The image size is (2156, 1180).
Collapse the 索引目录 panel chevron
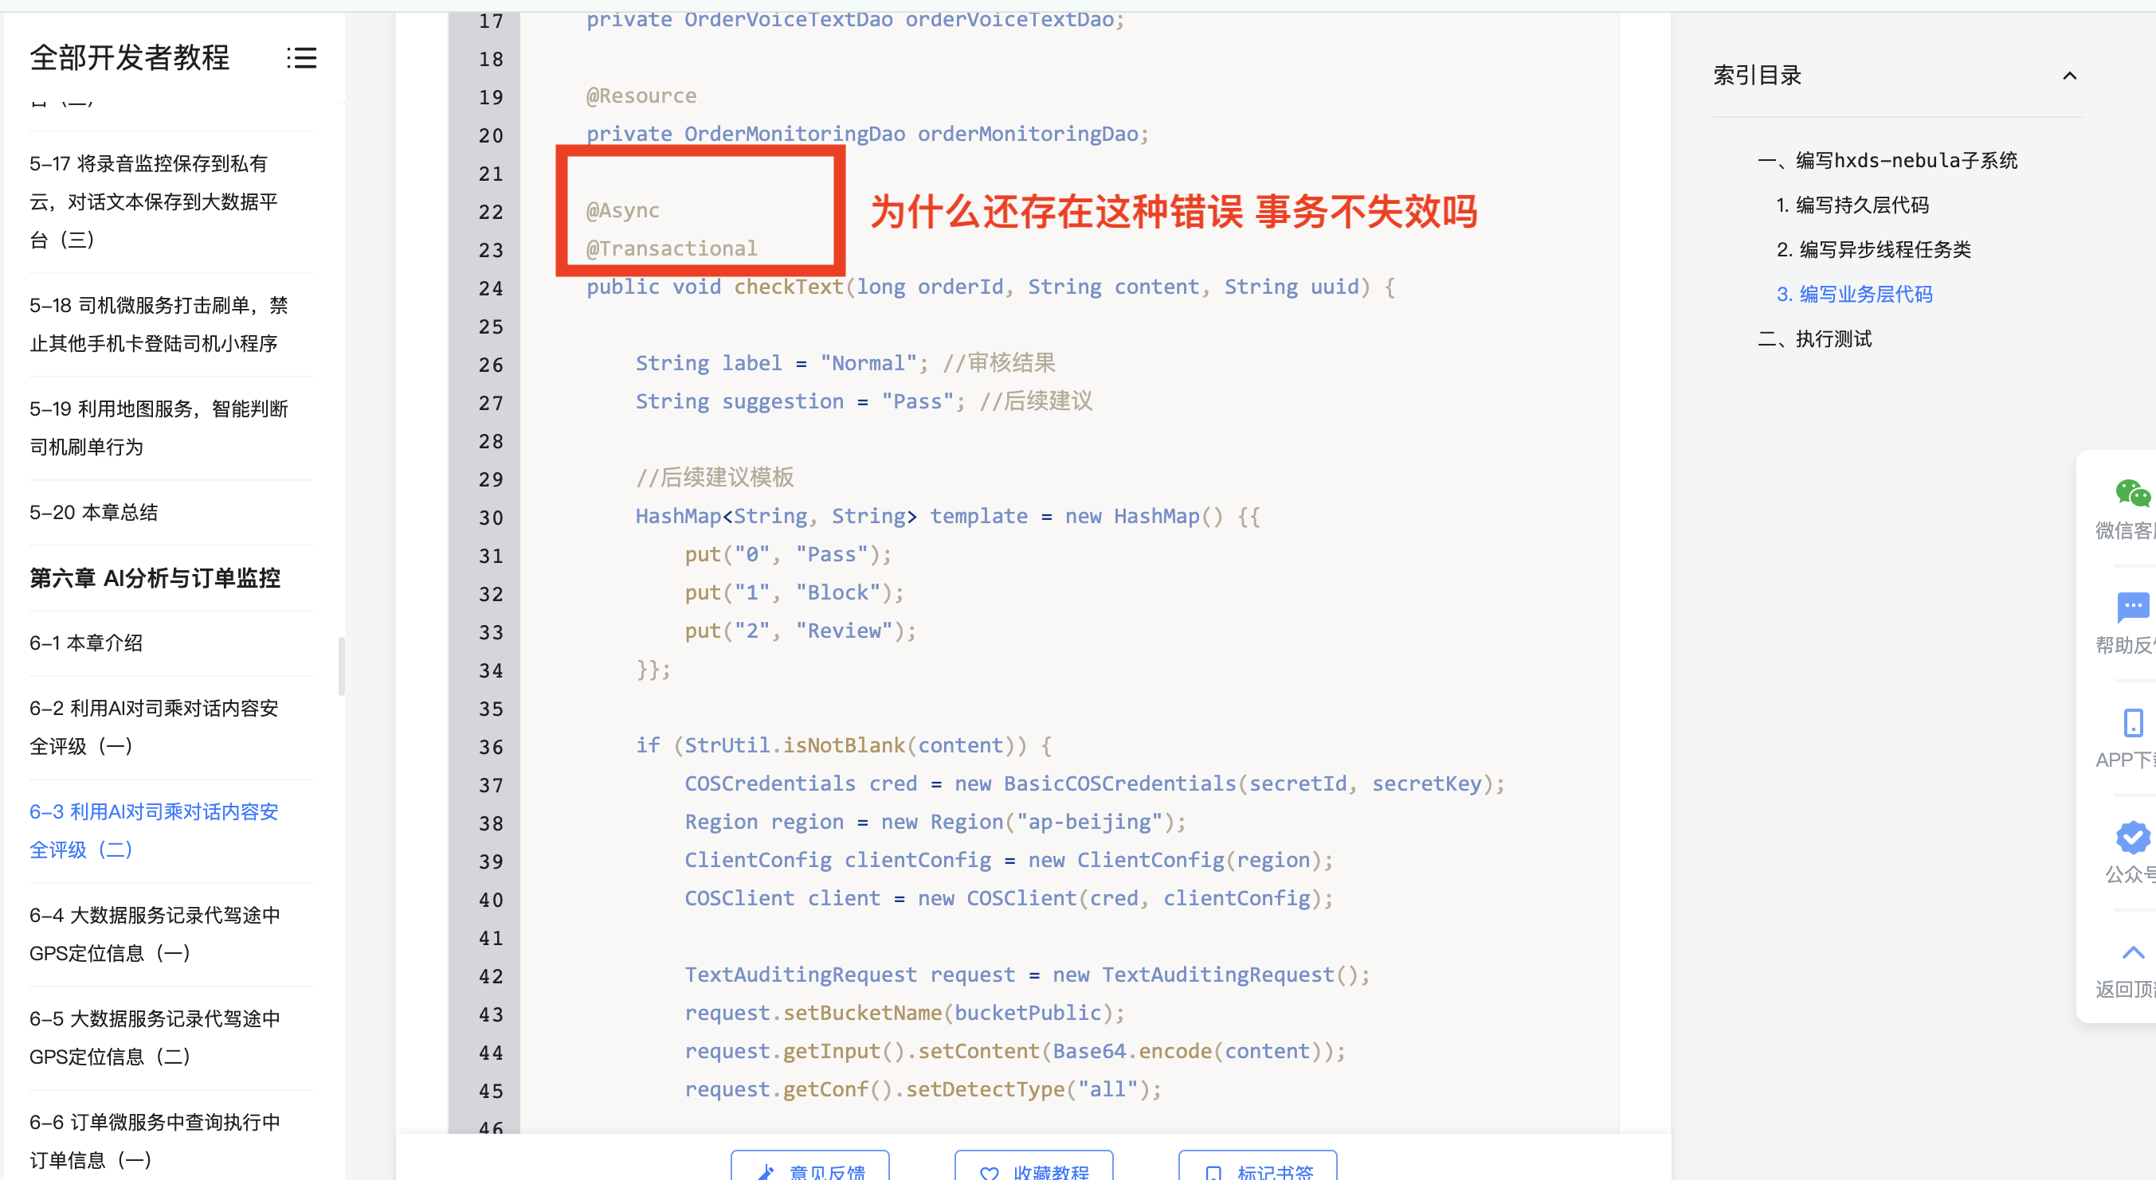[2069, 76]
